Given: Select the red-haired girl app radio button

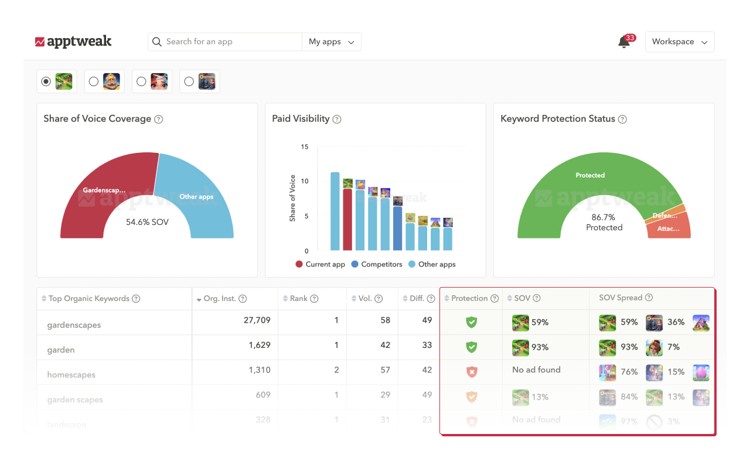Looking at the screenshot, I should pos(141,82).
